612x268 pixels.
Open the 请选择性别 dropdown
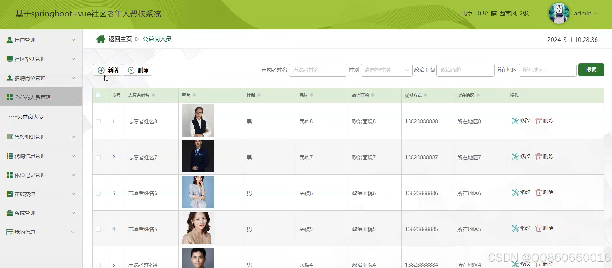coord(386,70)
